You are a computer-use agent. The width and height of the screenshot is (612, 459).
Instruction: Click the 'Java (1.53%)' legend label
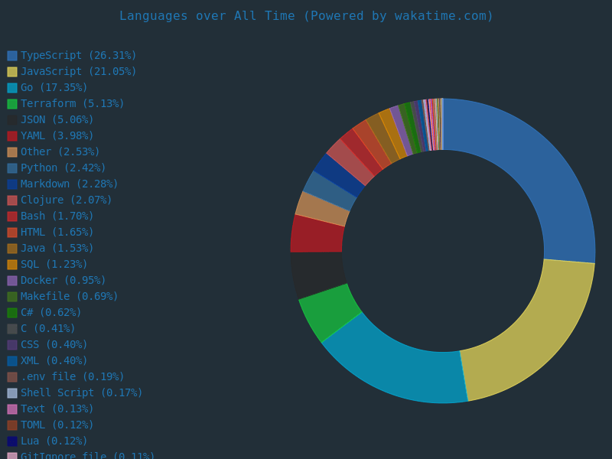57,248
